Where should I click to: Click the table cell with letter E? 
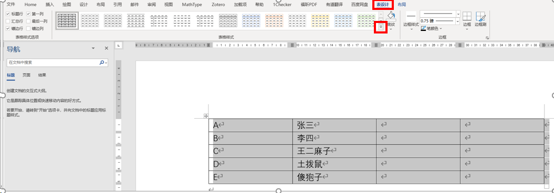click(251, 177)
